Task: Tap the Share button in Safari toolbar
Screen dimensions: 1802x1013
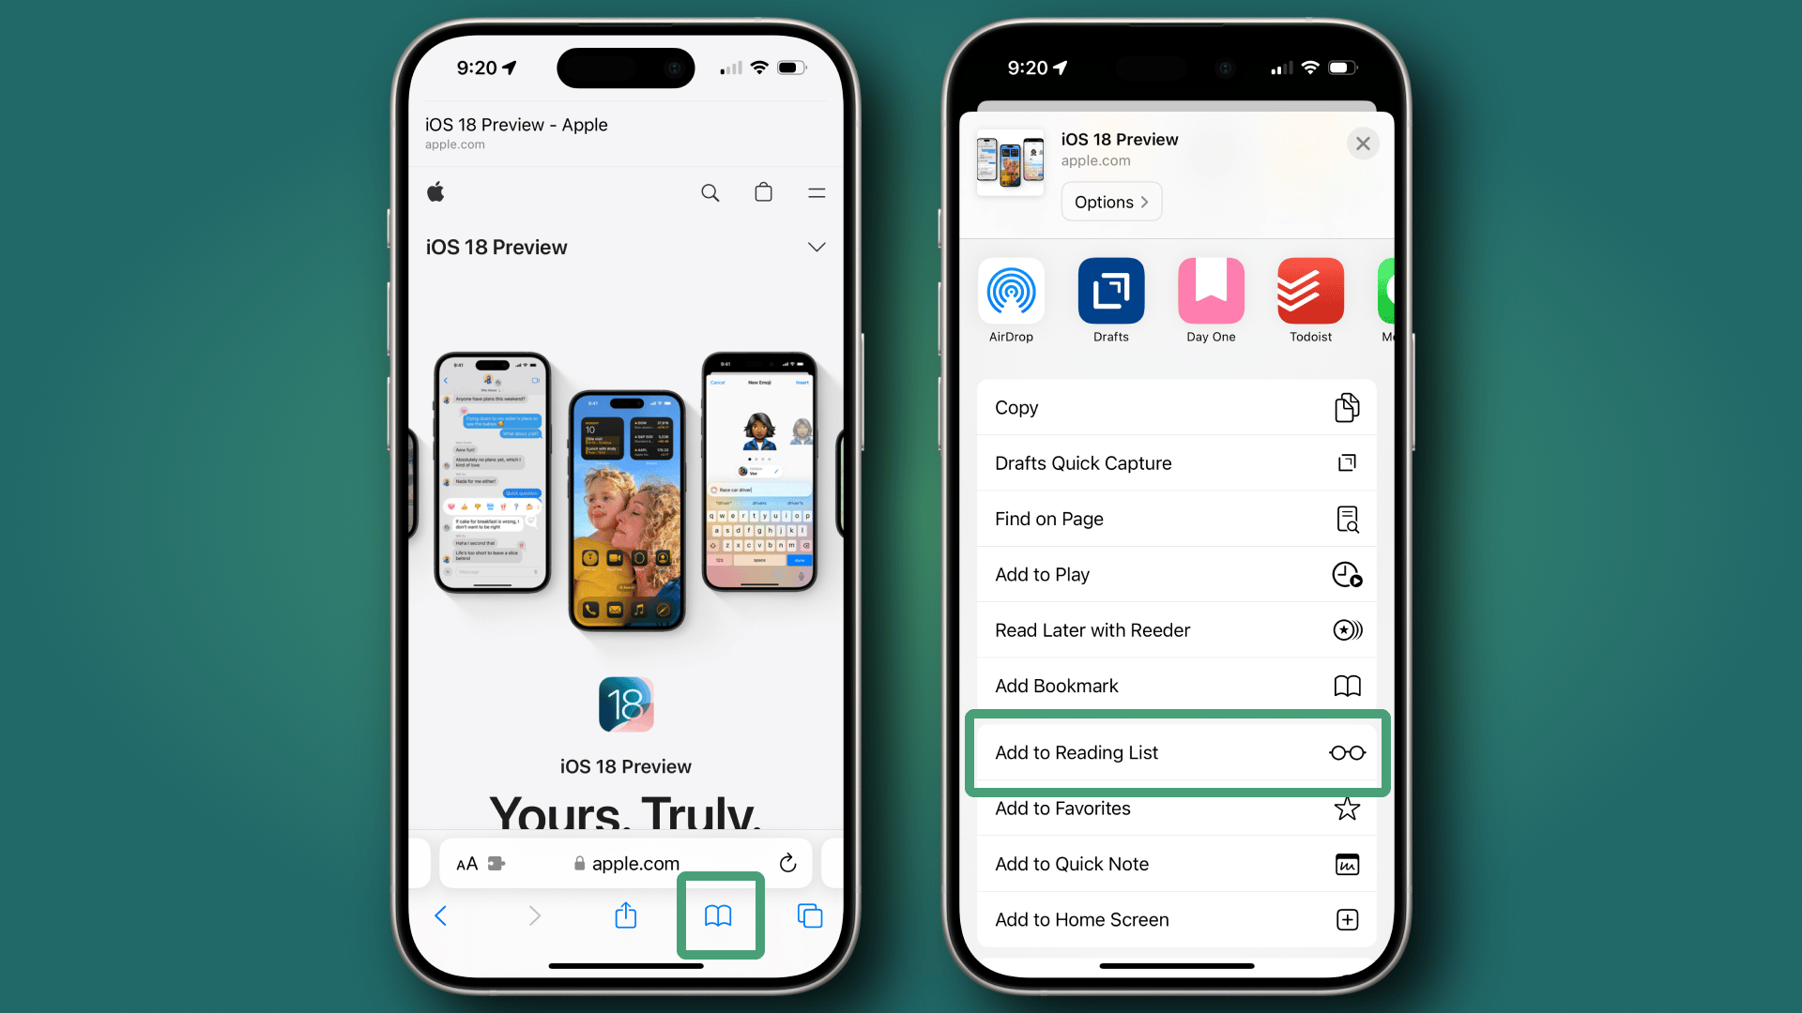Action: click(x=626, y=915)
